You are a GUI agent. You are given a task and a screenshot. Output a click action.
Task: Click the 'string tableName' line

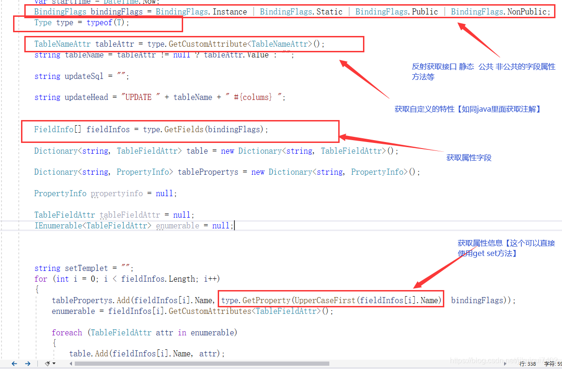[x=164, y=55]
